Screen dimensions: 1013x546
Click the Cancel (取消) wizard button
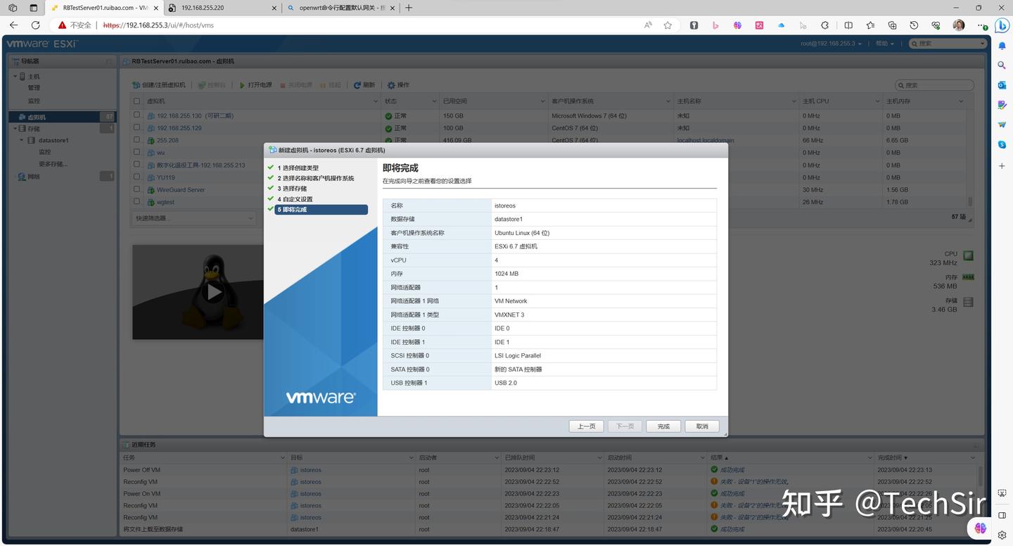point(702,426)
